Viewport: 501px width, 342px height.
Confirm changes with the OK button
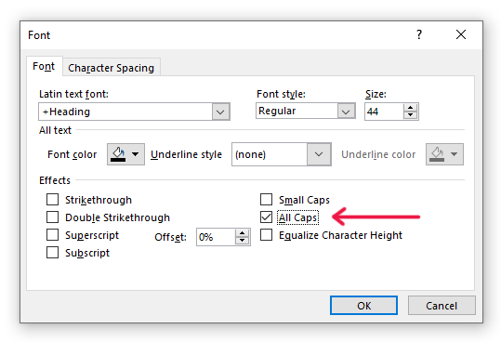point(364,306)
